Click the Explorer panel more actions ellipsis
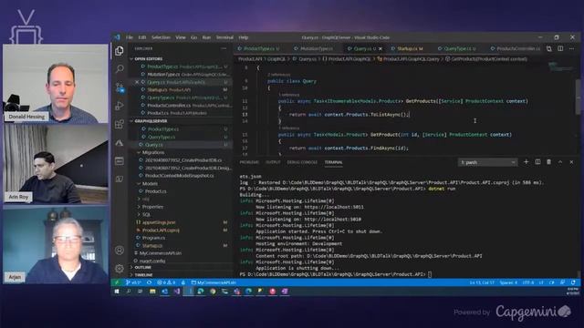Screen dimensions: 584x328 (224, 48)
